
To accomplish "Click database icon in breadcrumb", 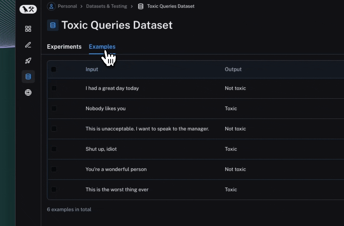I will pyautogui.click(x=141, y=6).
